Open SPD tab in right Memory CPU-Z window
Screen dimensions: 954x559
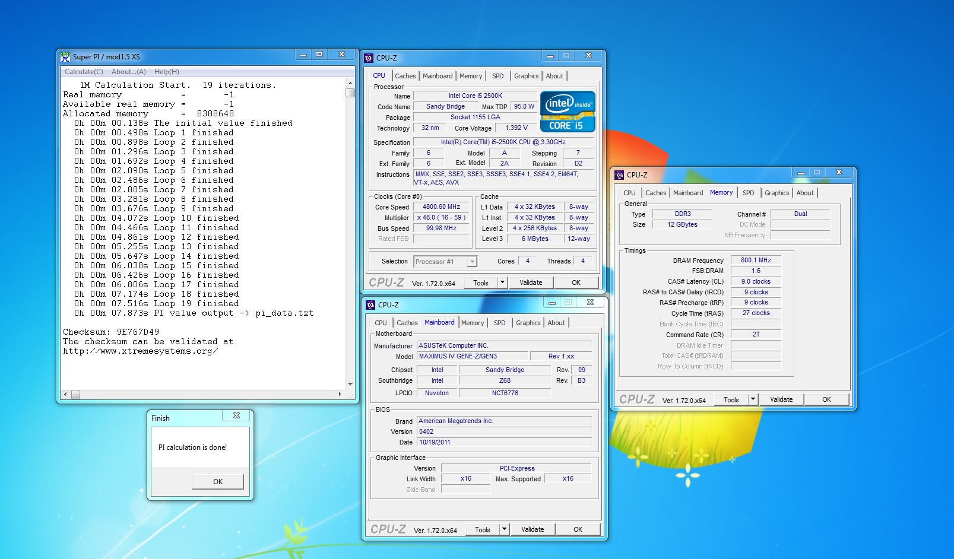tap(749, 193)
